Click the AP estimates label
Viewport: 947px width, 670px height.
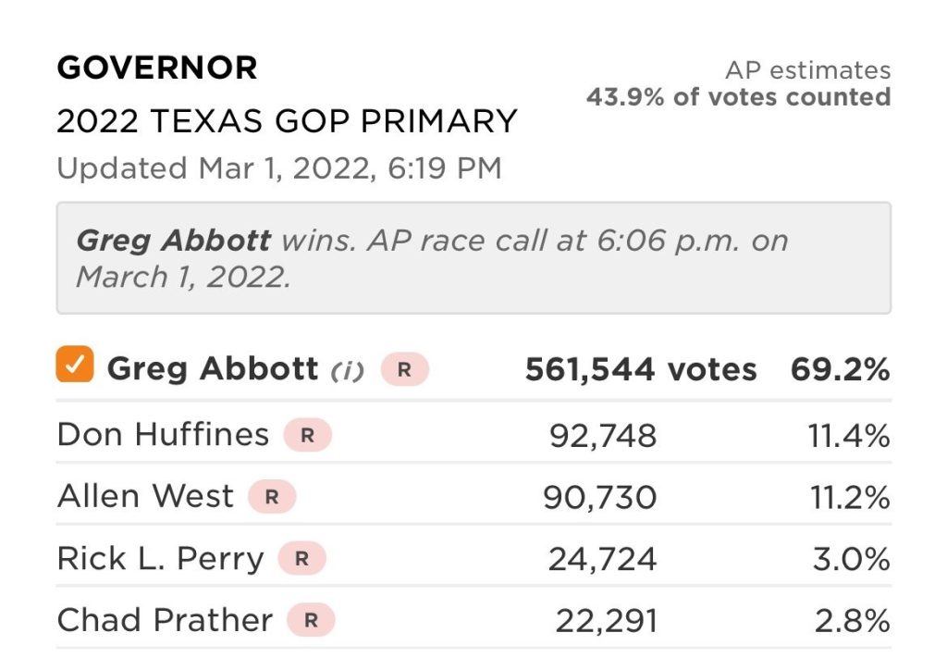point(807,70)
